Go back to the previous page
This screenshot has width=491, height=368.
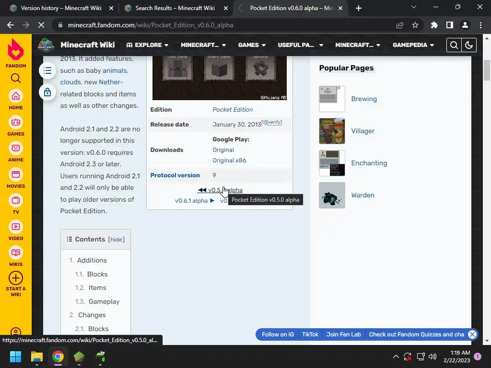[x=11, y=25]
